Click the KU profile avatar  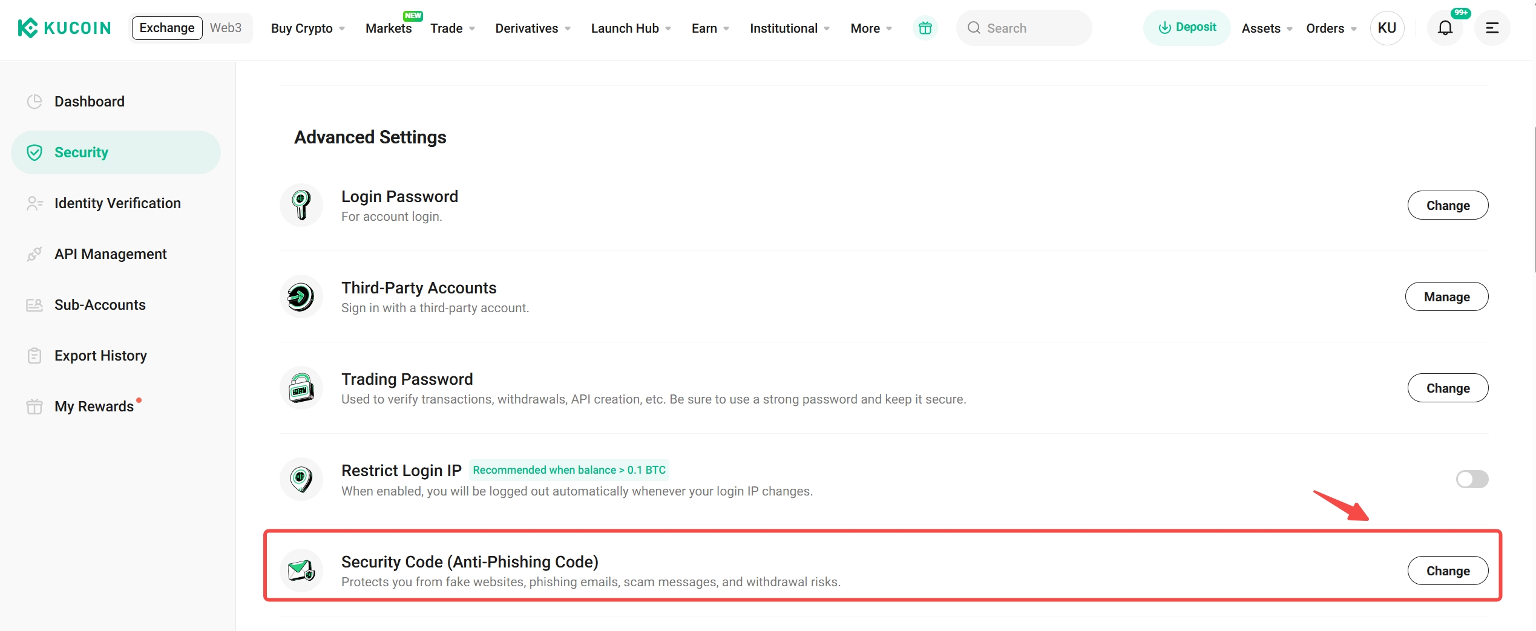1387,28
